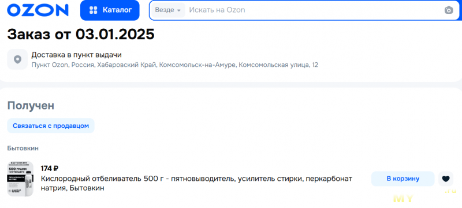Select the 174 ₽ price

pos(50,169)
